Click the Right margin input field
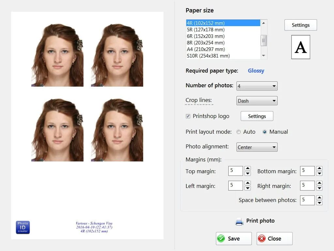Image resolution: width=334 pixels, height=251 pixels. tap(307, 186)
